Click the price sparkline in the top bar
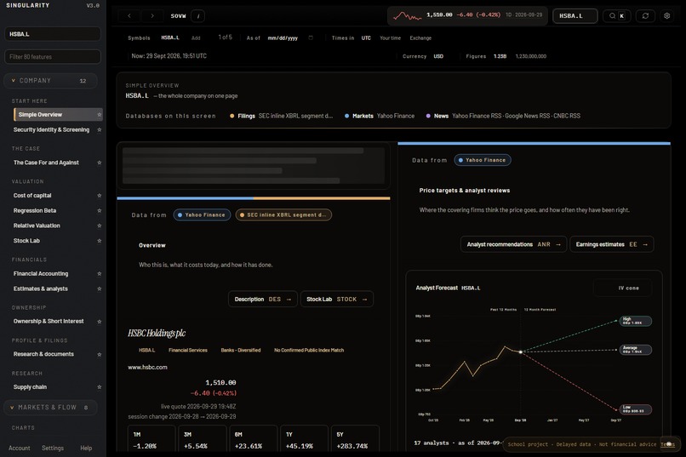 (x=407, y=16)
